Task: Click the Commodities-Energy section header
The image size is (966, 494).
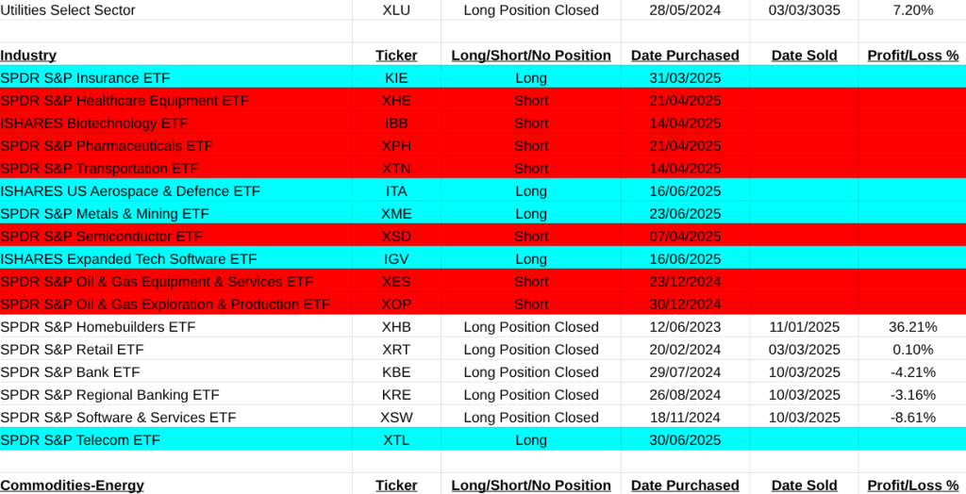Action: (72, 486)
